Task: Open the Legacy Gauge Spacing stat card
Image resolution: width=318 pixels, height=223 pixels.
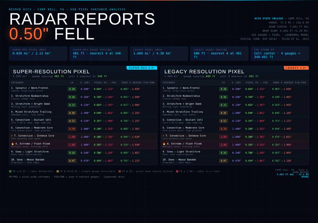Action: (220, 53)
